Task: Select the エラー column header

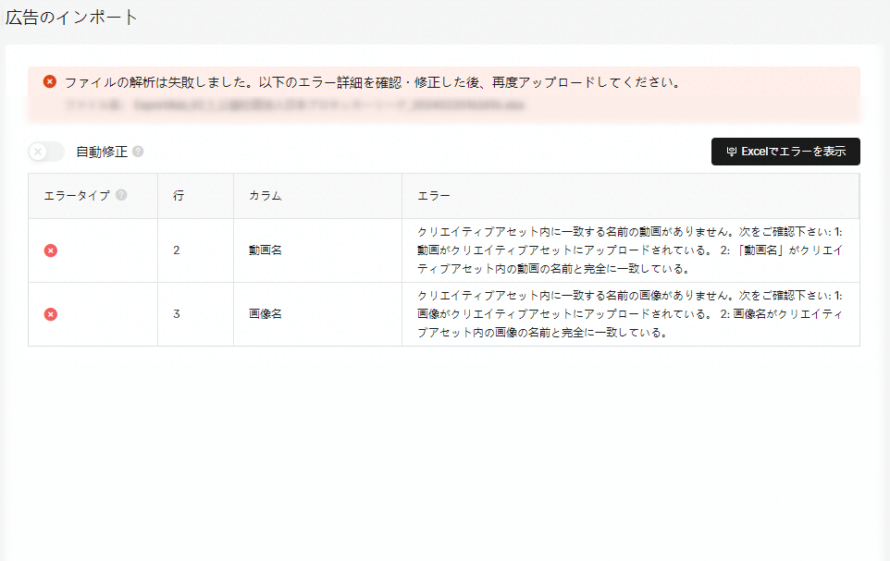Action: coord(434,196)
